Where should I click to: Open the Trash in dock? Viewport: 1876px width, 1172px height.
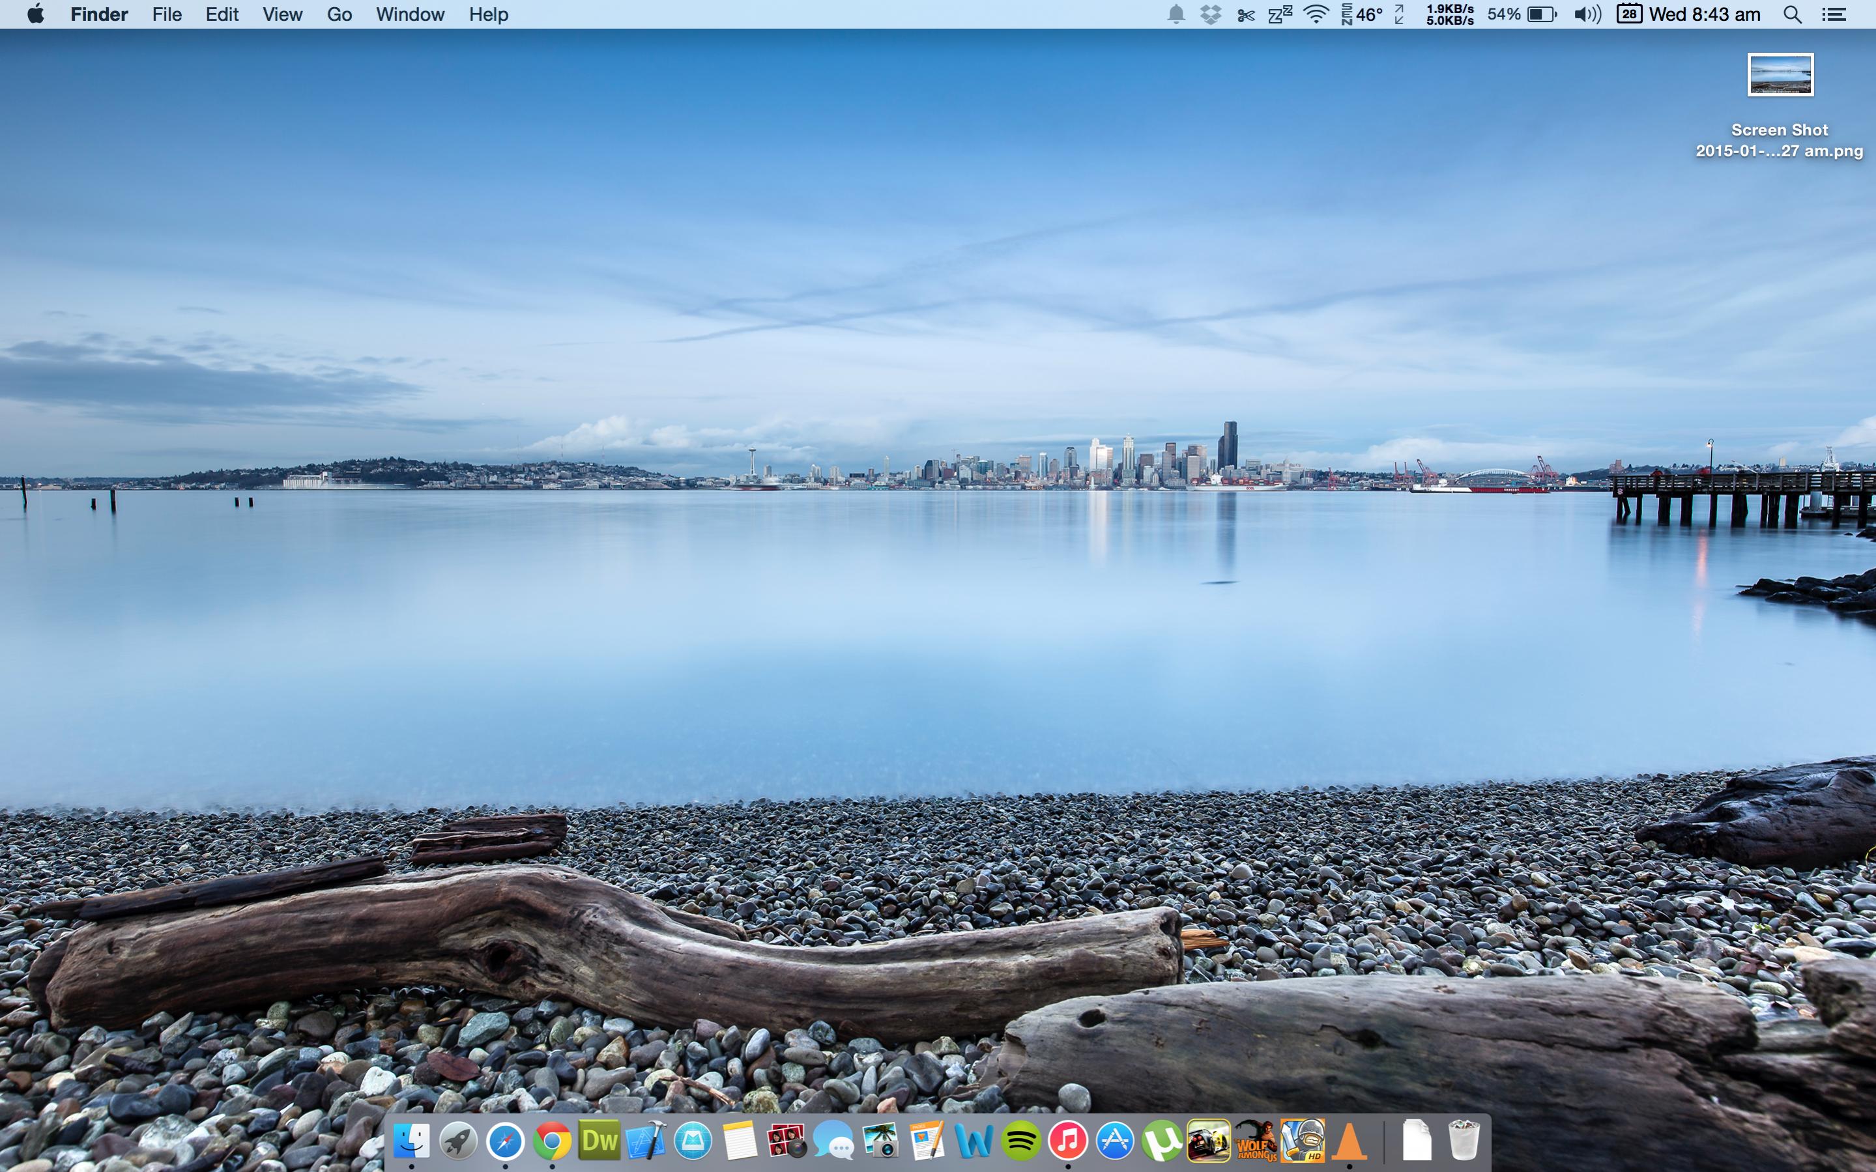tap(1464, 1140)
